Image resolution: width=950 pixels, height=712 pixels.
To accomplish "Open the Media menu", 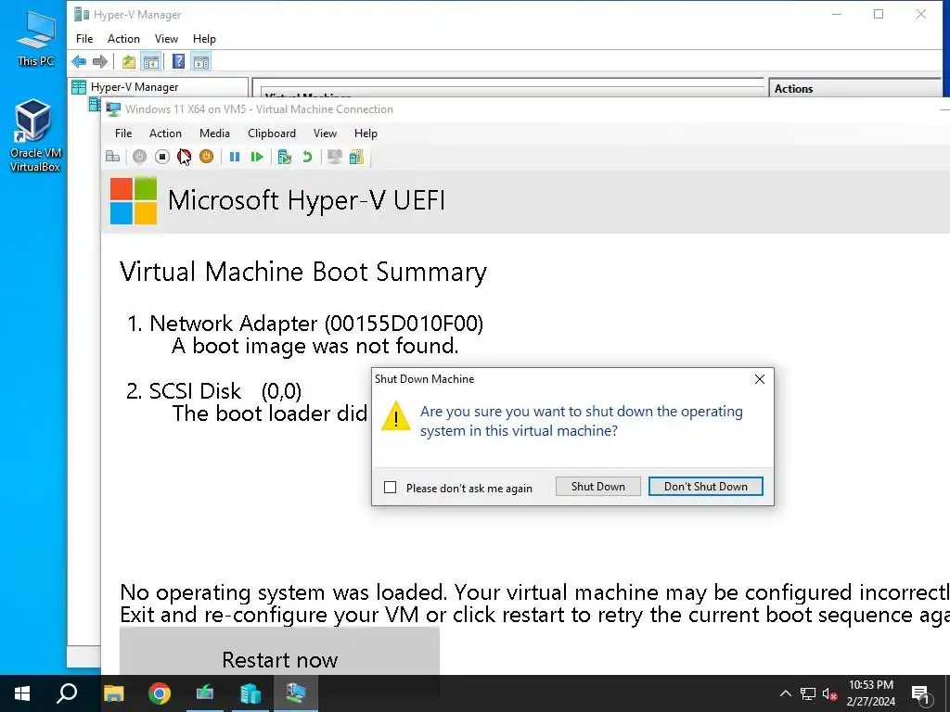I will (x=214, y=133).
